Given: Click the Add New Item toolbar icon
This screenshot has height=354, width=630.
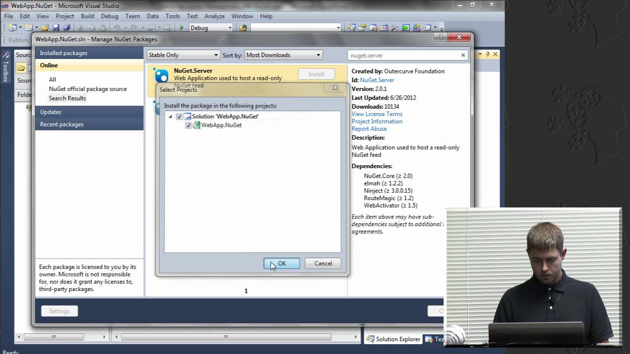Looking at the screenshot, I should (x=29, y=28).
